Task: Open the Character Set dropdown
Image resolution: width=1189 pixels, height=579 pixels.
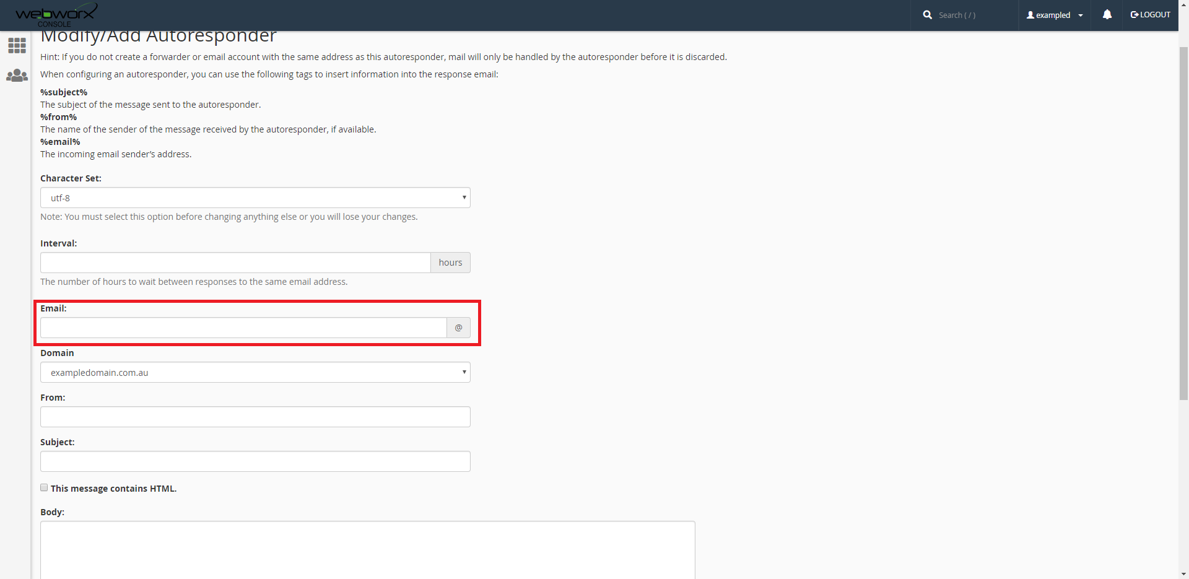Action: (255, 198)
